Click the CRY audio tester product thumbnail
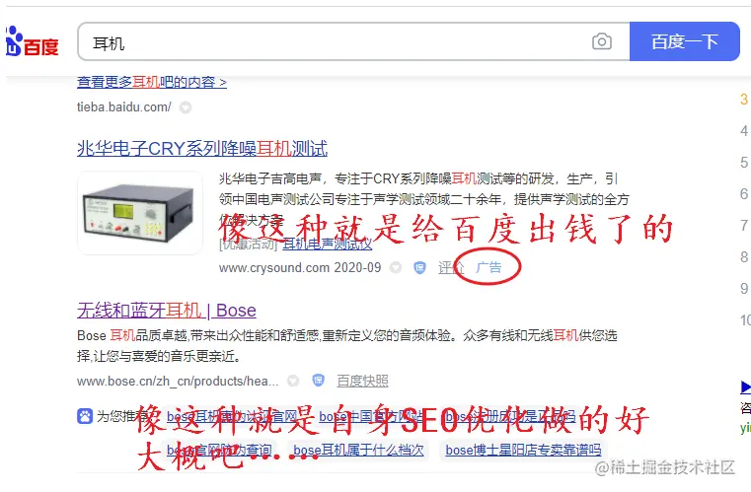751x492 pixels. (x=140, y=213)
